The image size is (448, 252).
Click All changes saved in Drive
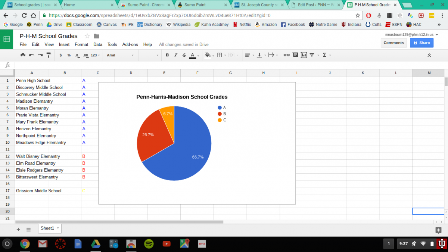click(x=184, y=44)
